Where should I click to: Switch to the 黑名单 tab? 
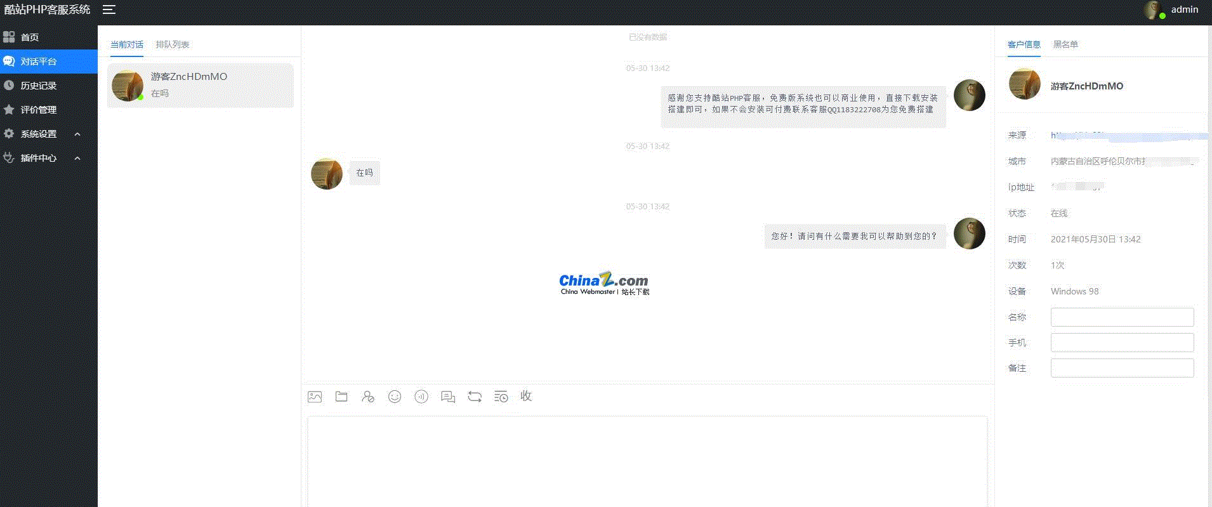(1065, 44)
